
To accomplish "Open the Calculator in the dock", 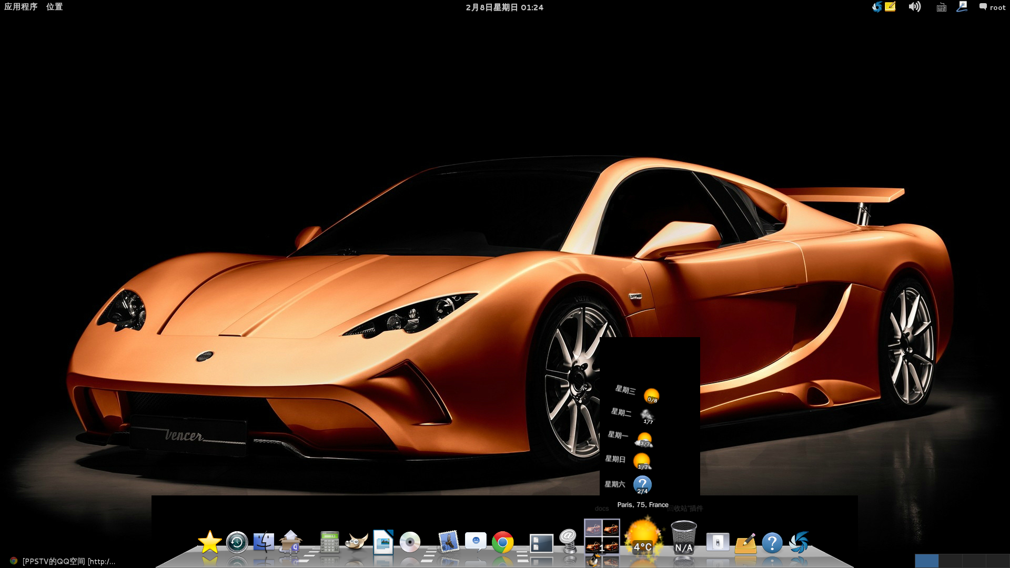I will (330, 542).
